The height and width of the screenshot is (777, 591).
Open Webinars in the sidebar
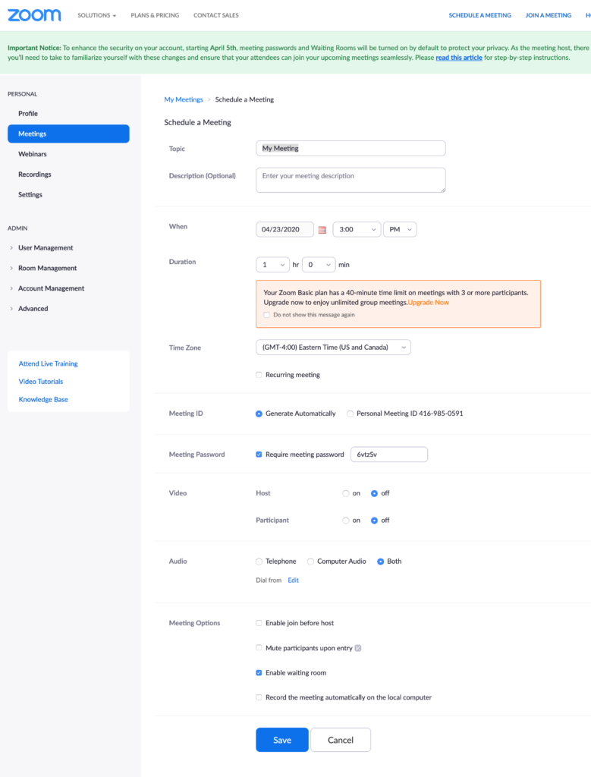click(x=32, y=154)
